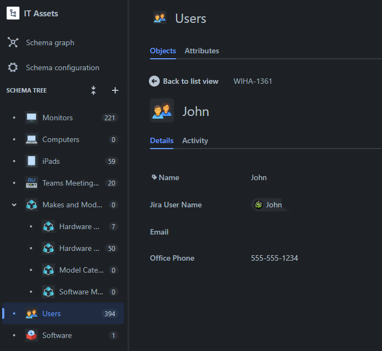This screenshot has height=351, width=382.
Task: Click the Users header people icon
Action: click(x=160, y=17)
